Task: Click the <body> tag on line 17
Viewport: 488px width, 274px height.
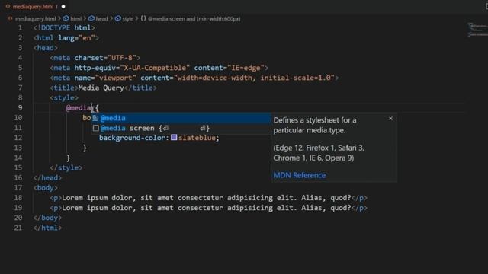Action: pyautogui.click(x=46, y=188)
